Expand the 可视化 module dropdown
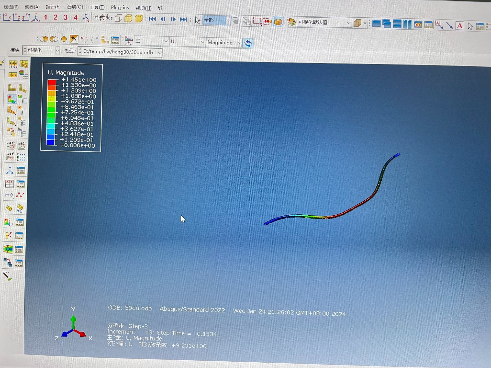 [57, 50]
